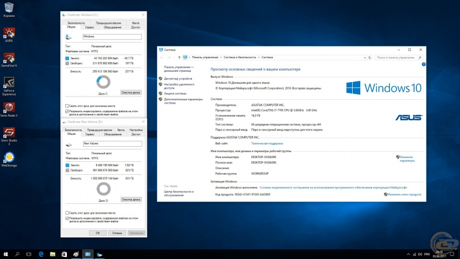
Task: Switch to Сервис tab in Windows (C:) properties
Action: coord(90,28)
